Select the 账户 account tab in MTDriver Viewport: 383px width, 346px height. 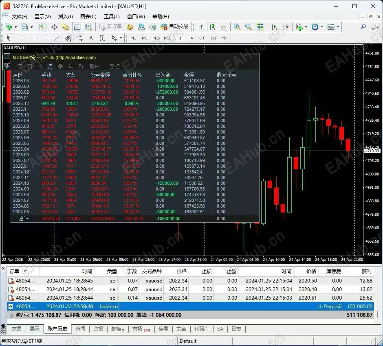coord(94,66)
